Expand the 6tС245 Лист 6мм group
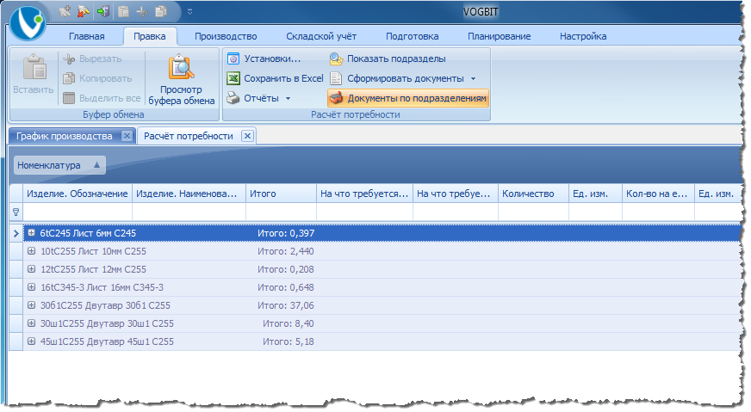This screenshot has height=412, width=751. (31, 233)
